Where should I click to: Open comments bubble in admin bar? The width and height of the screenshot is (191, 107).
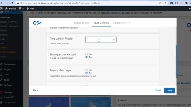click(x=21, y=9)
